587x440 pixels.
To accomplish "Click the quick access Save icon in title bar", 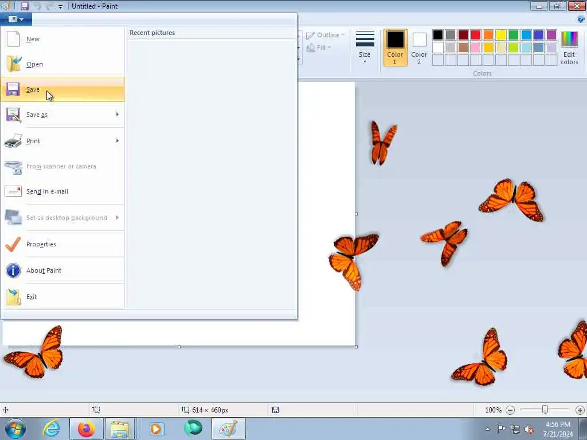I will pyautogui.click(x=24, y=6).
